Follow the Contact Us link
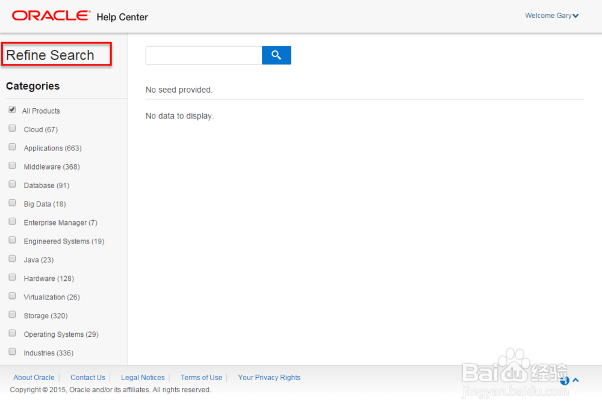The image size is (602, 412). [x=88, y=378]
